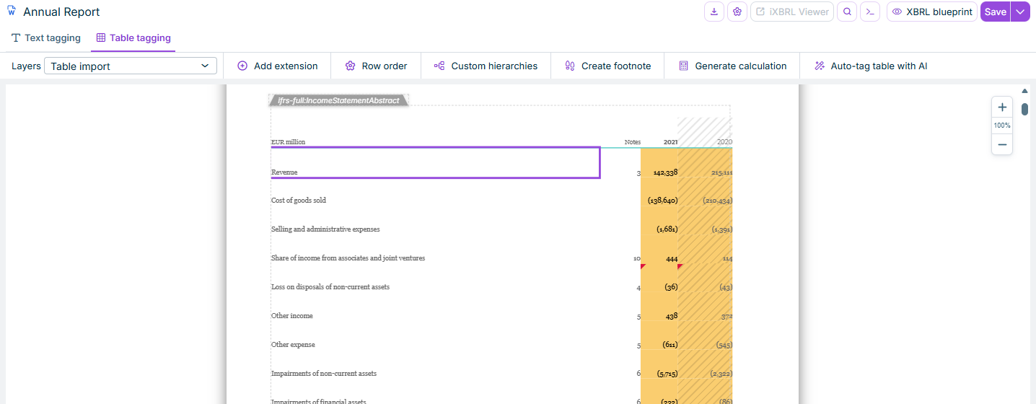Open Custom hierarchies
1036x404 pixels.
[486, 66]
